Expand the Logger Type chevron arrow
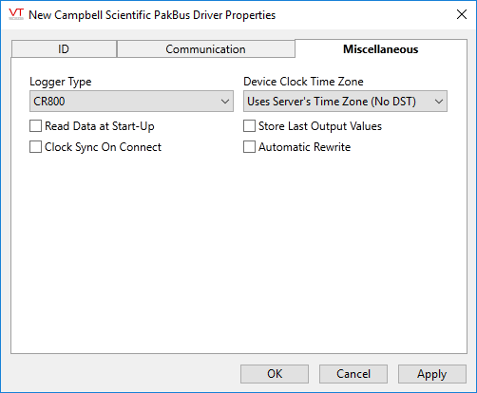Viewport: 477px width, 393px height. pos(225,102)
